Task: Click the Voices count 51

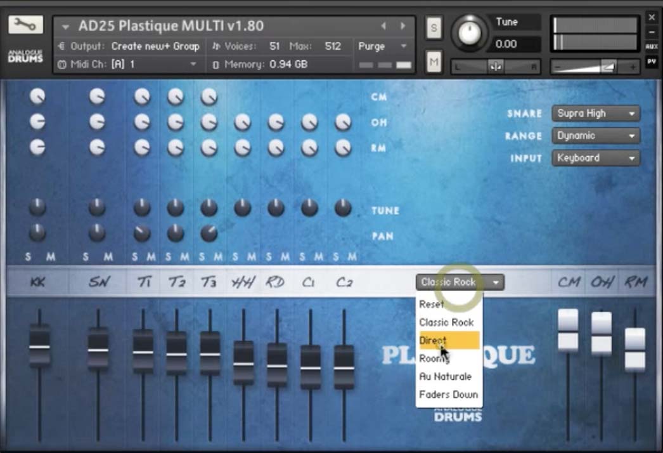Action: click(x=274, y=46)
